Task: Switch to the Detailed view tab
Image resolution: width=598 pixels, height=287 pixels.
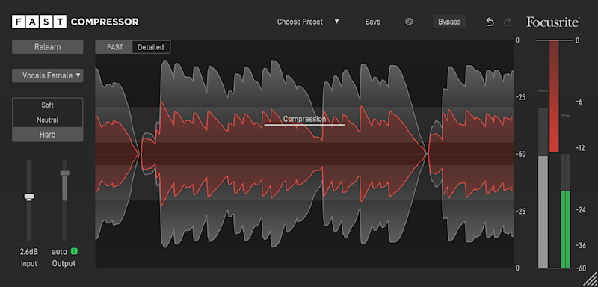Action: [x=151, y=47]
